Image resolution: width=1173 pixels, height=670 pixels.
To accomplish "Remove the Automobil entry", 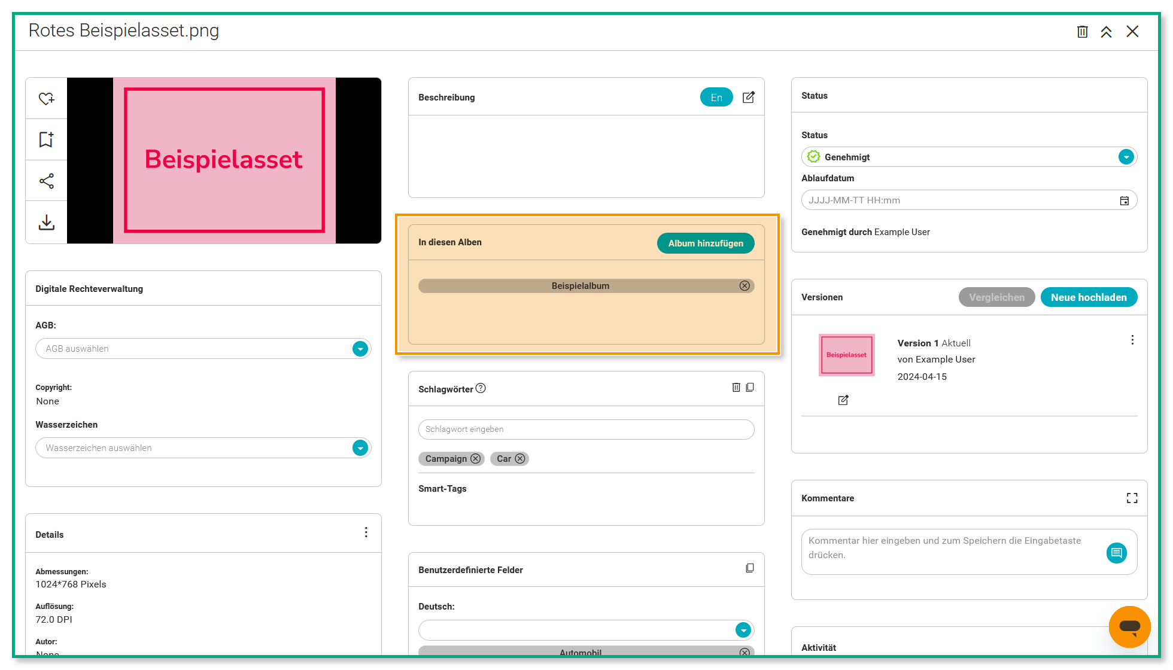I will pos(744,651).
